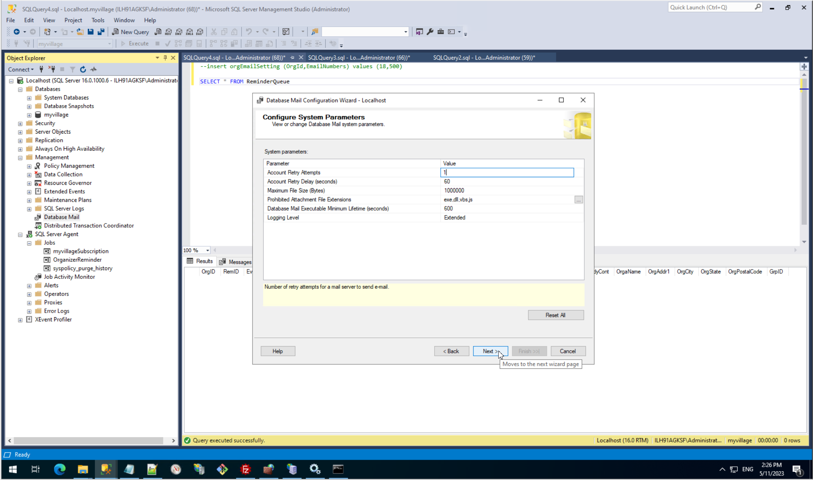
Task: Click the Account Retry Attempts value field
Action: tap(507, 173)
